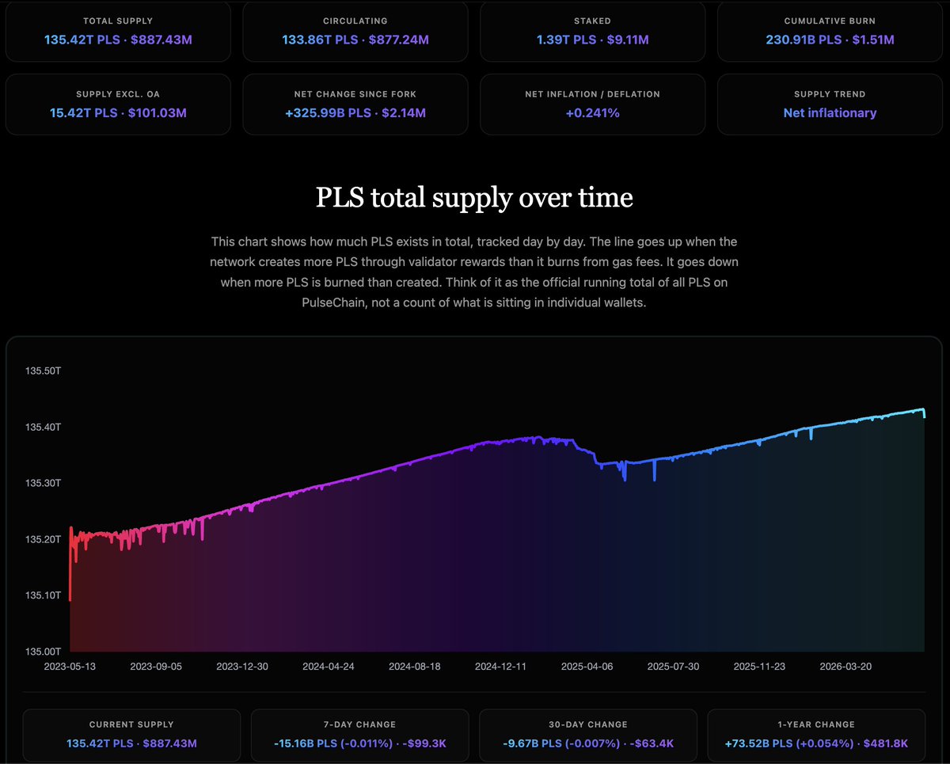
Task: Click x-axis date 2024-04-24
Action: click(x=329, y=667)
